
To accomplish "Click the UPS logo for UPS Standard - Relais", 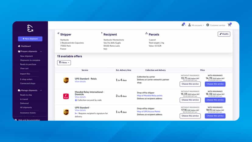I will click(x=66, y=80).
